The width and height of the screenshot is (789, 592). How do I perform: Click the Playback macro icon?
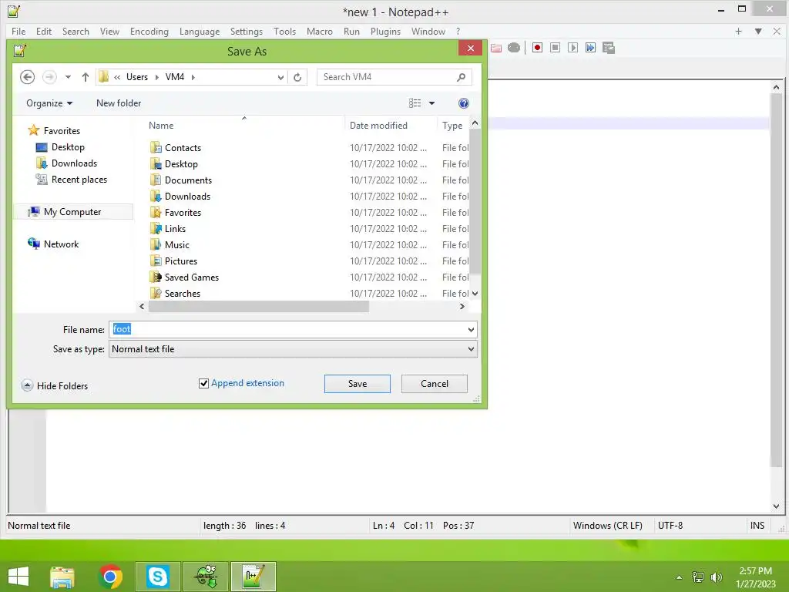[572, 48]
